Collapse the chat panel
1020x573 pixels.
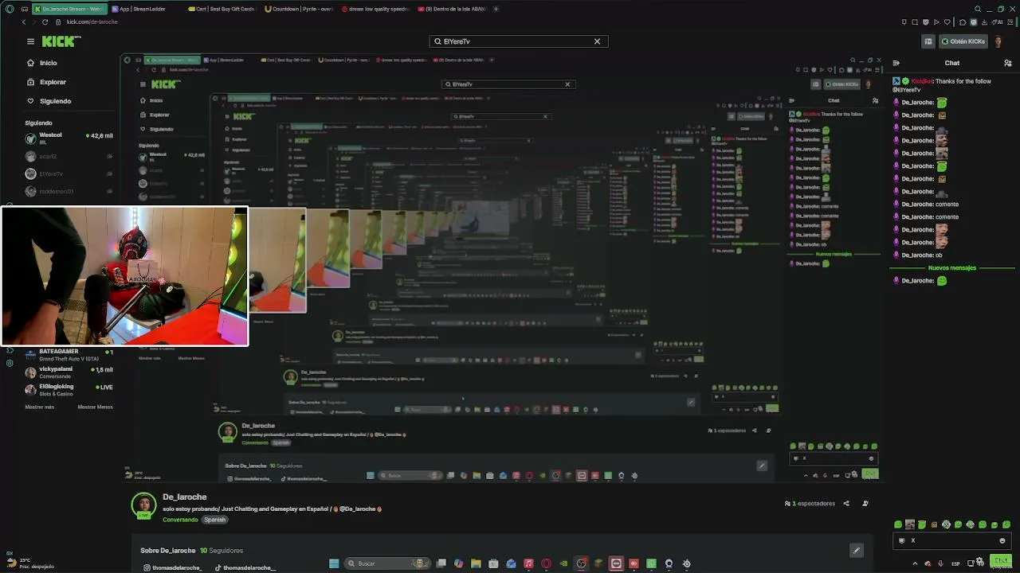896,63
